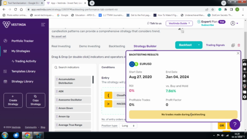Image resolution: width=247 pixels, height=139 pixels.
Task: Switch to the Strategy Builder tab
Action: [145, 46]
